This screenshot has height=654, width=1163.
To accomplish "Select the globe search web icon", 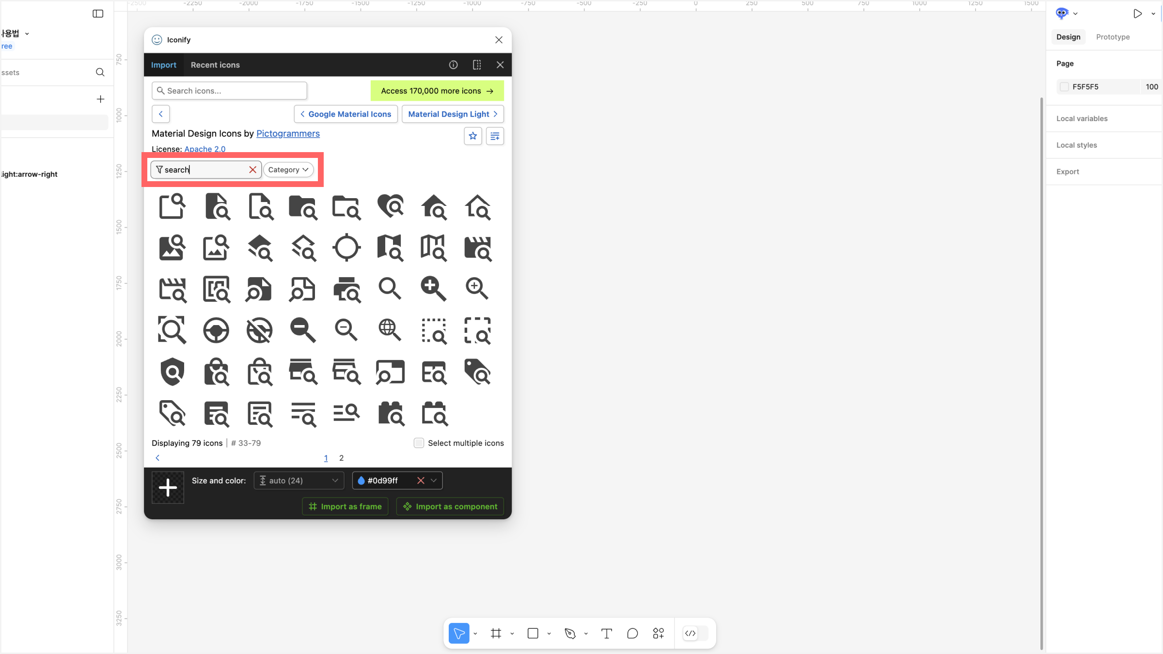I will coord(390,330).
